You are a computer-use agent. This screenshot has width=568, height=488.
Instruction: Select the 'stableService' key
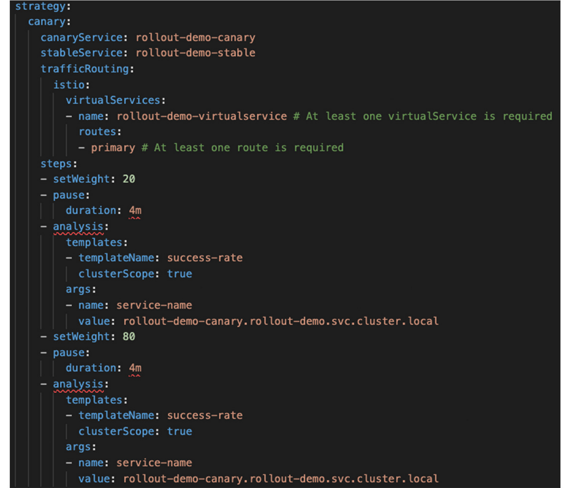pos(82,53)
